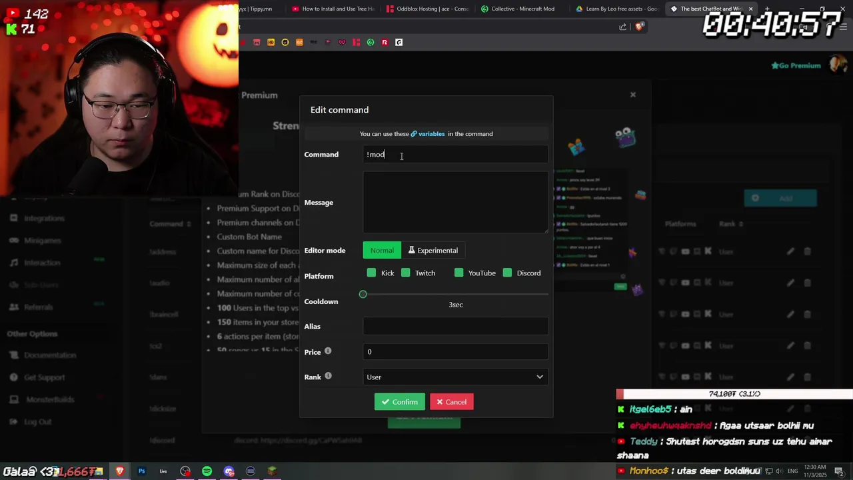Click edit pencil in first command row
This screenshot has height=480, width=853.
coord(790,251)
